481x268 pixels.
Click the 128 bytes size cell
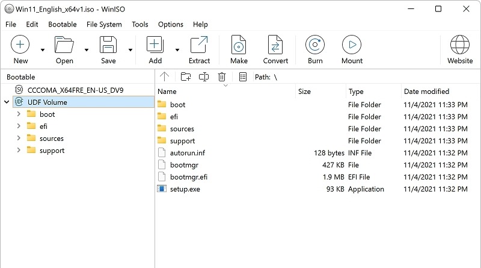[329, 153]
